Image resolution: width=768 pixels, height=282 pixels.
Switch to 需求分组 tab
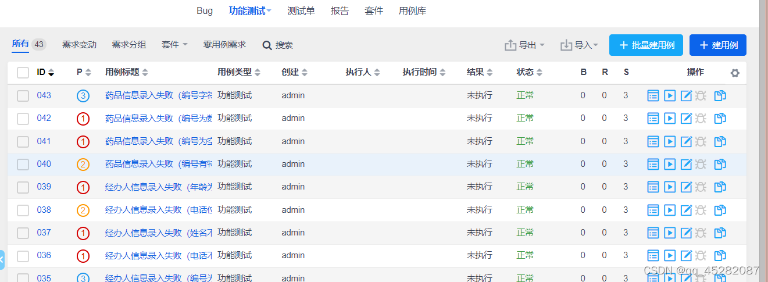coord(129,44)
